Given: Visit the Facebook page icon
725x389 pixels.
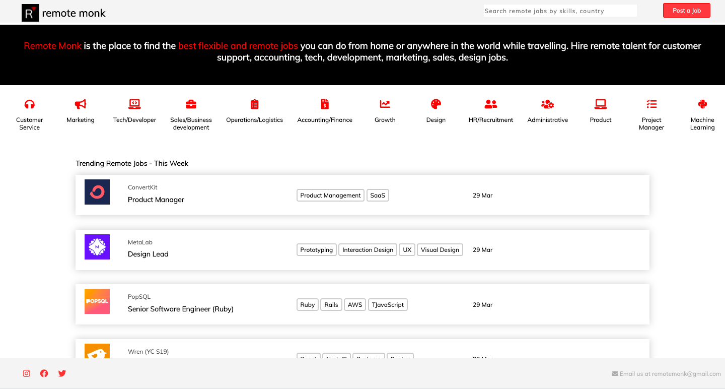Looking at the screenshot, I should (x=44, y=373).
